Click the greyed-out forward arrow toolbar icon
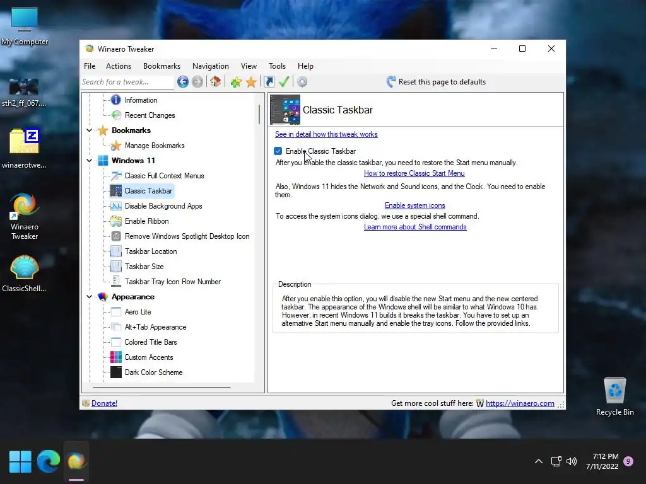Image resolution: width=646 pixels, height=484 pixels. tap(197, 82)
